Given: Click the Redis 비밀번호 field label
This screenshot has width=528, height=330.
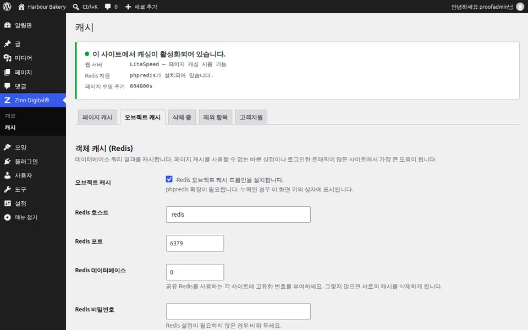Looking at the screenshot, I should point(95,309).
